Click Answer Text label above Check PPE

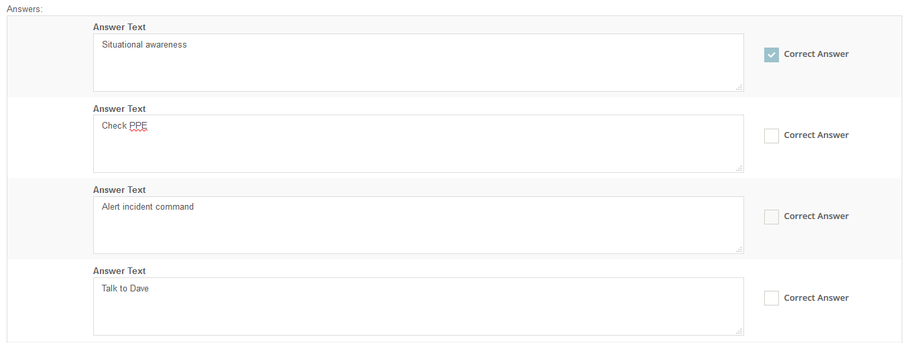coord(119,109)
